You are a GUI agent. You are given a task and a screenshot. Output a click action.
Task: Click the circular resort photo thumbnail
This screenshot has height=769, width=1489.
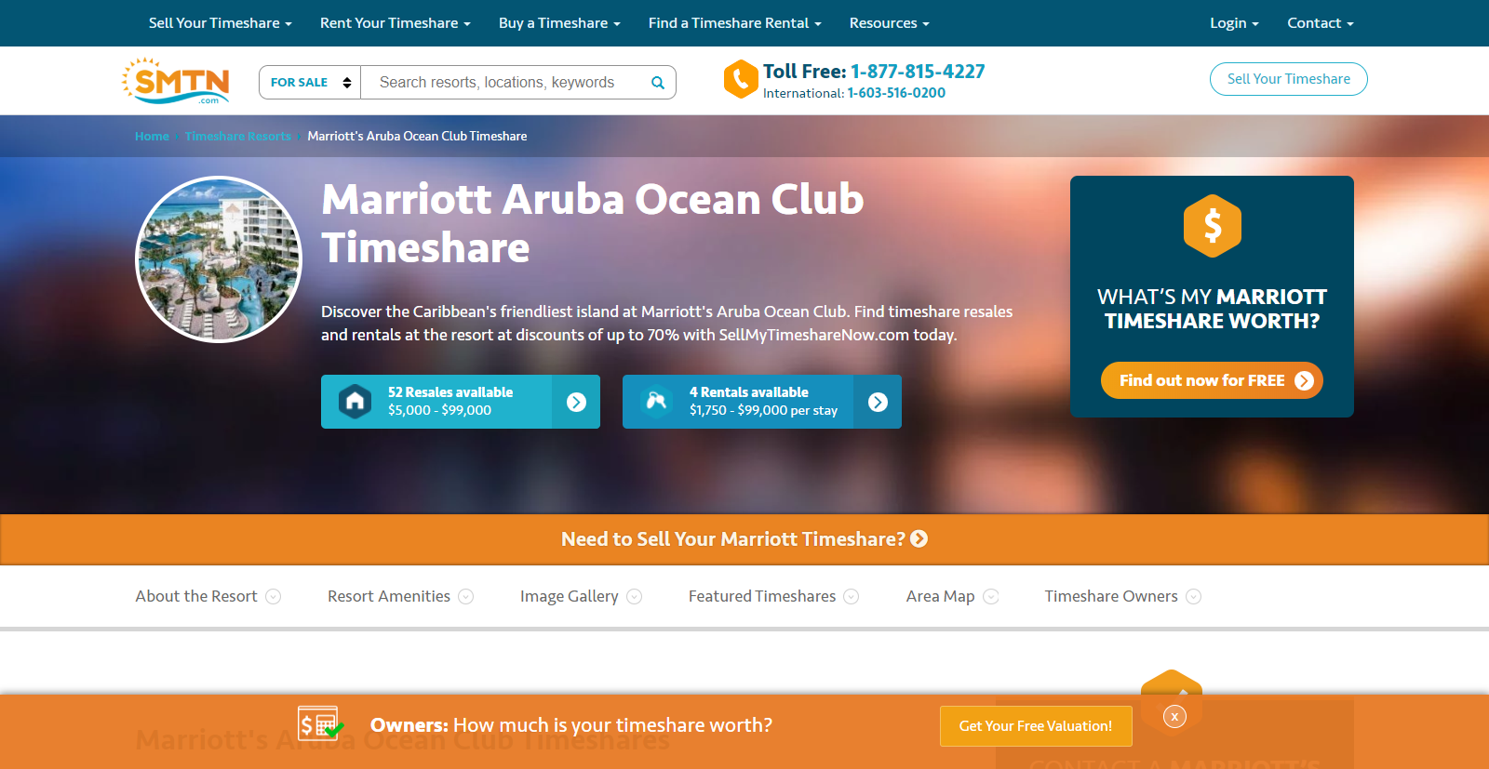pyautogui.click(x=219, y=259)
